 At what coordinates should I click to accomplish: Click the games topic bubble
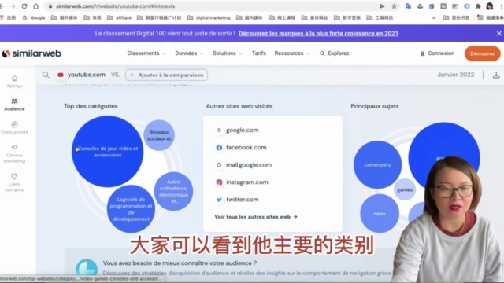click(x=405, y=189)
